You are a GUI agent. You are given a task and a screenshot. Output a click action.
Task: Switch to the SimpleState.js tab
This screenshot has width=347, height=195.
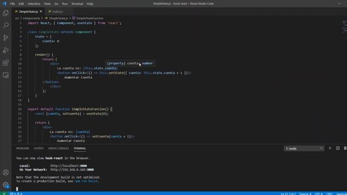28,11
